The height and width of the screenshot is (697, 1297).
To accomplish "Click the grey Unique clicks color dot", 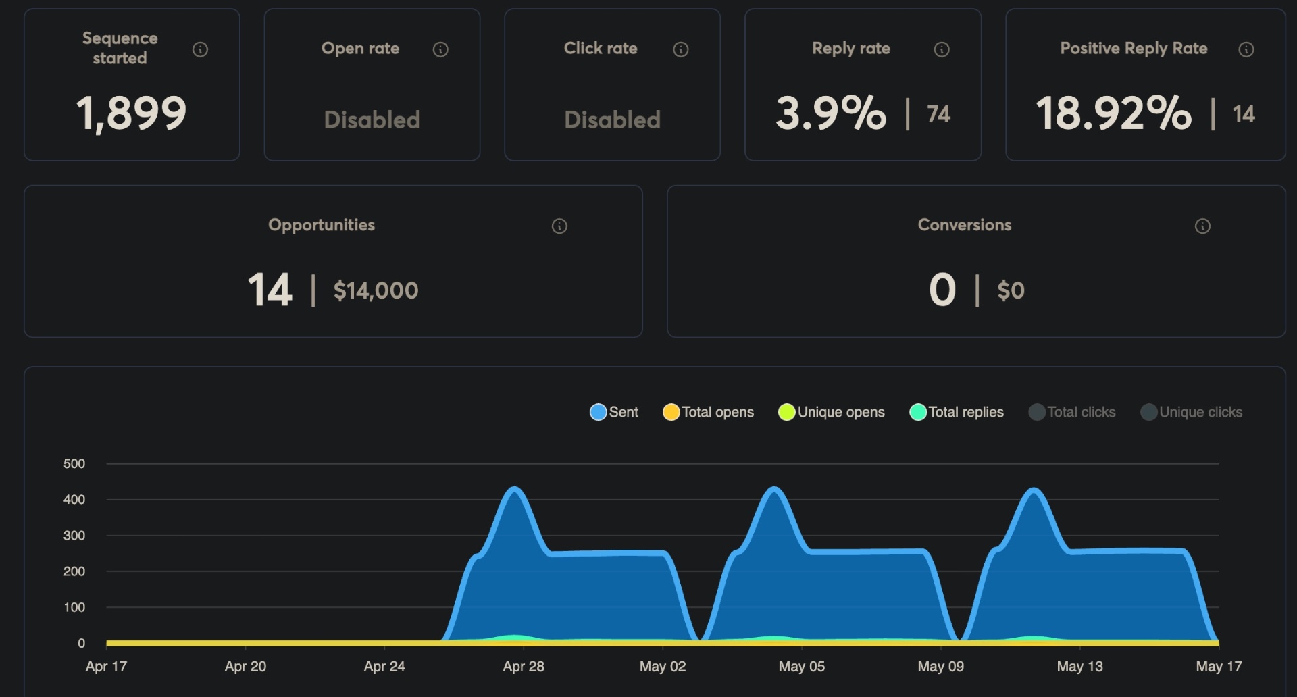I will pos(1149,412).
